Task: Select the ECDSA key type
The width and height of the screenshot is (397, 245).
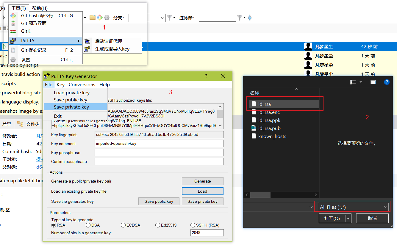Action: 123,225
